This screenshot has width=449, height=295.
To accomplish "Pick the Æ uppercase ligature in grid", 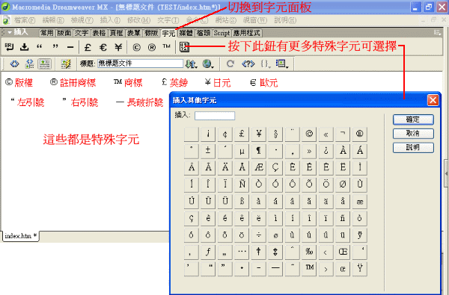I will [x=259, y=168].
